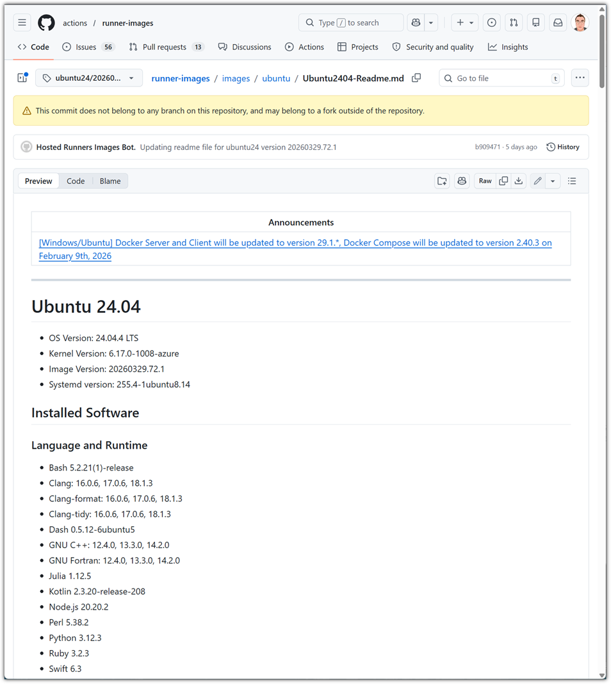The height and width of the screenshot is (684, 611).
Task: Open the Docker update announcement link
Action: [295, 249]
